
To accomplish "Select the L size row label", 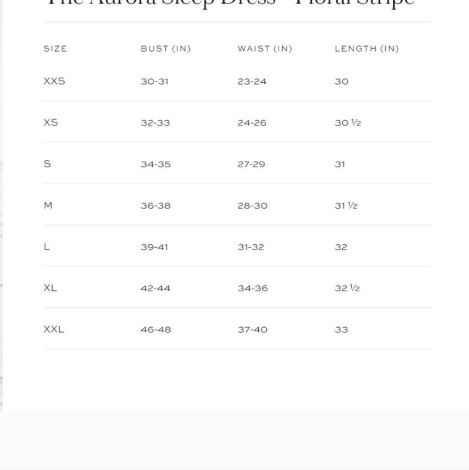I will pos(47,247).
